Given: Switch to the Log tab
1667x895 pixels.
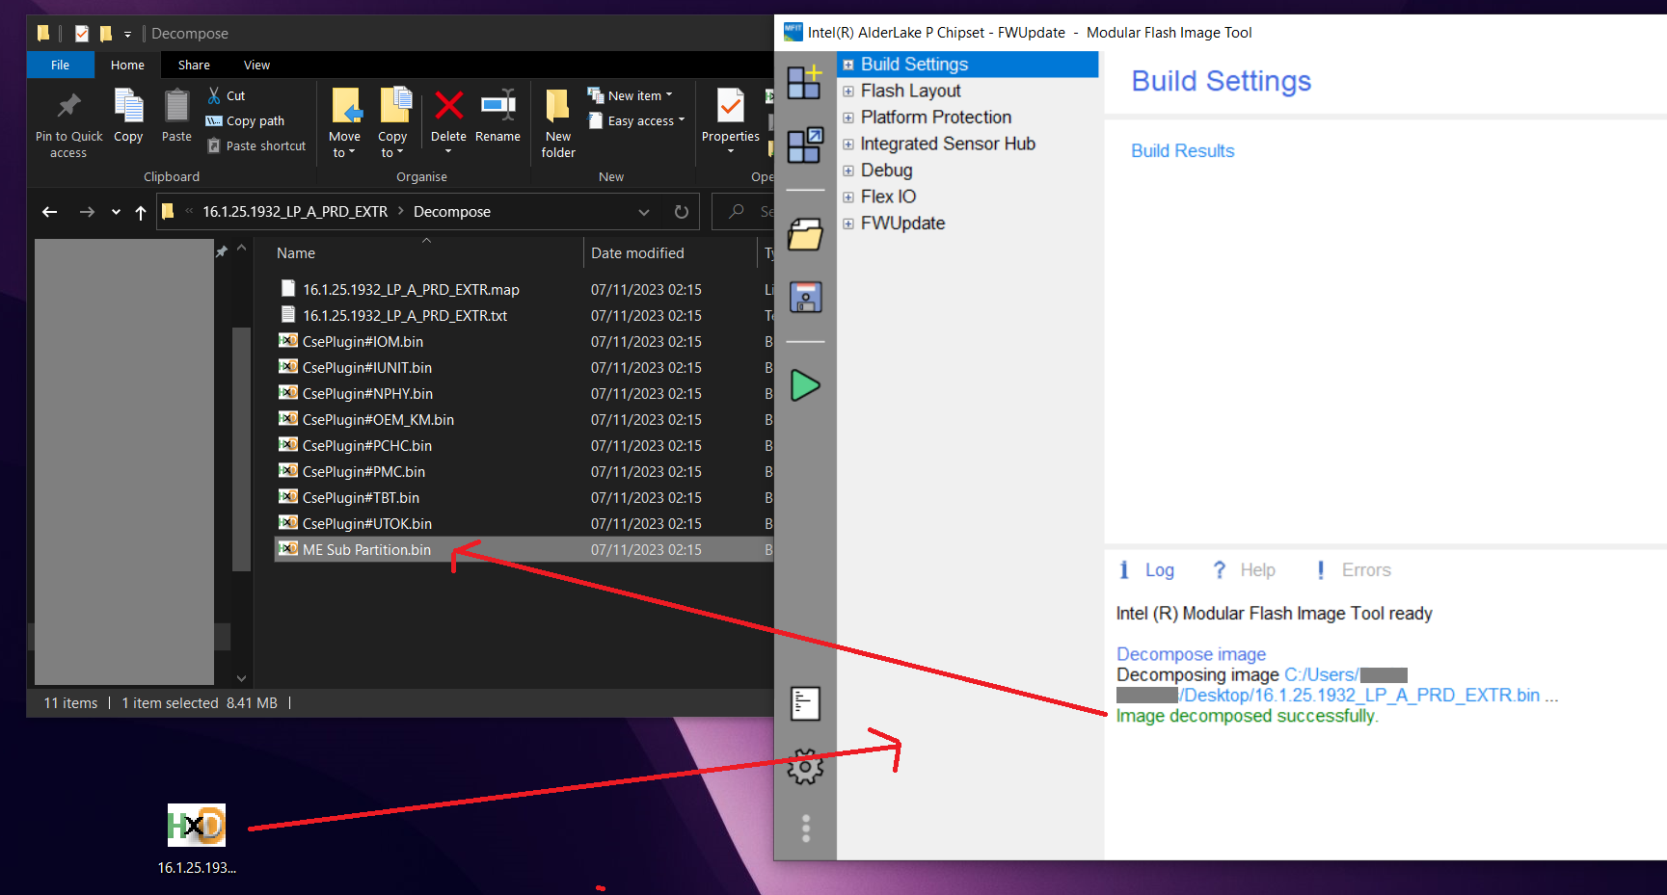Looking at the screenshot, I should click(x=1146, y=570).
